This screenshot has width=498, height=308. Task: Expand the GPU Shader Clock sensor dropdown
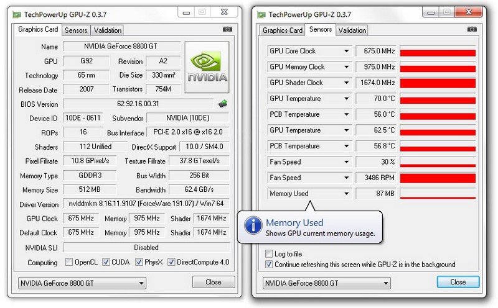click(x=347, y=83)
